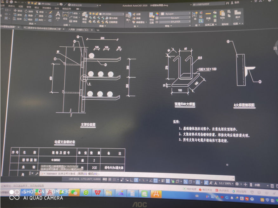Viewport: 278px width, 208px height.
Task: Toggle the Model (模型) space button
Action: (x=105, y=179)
